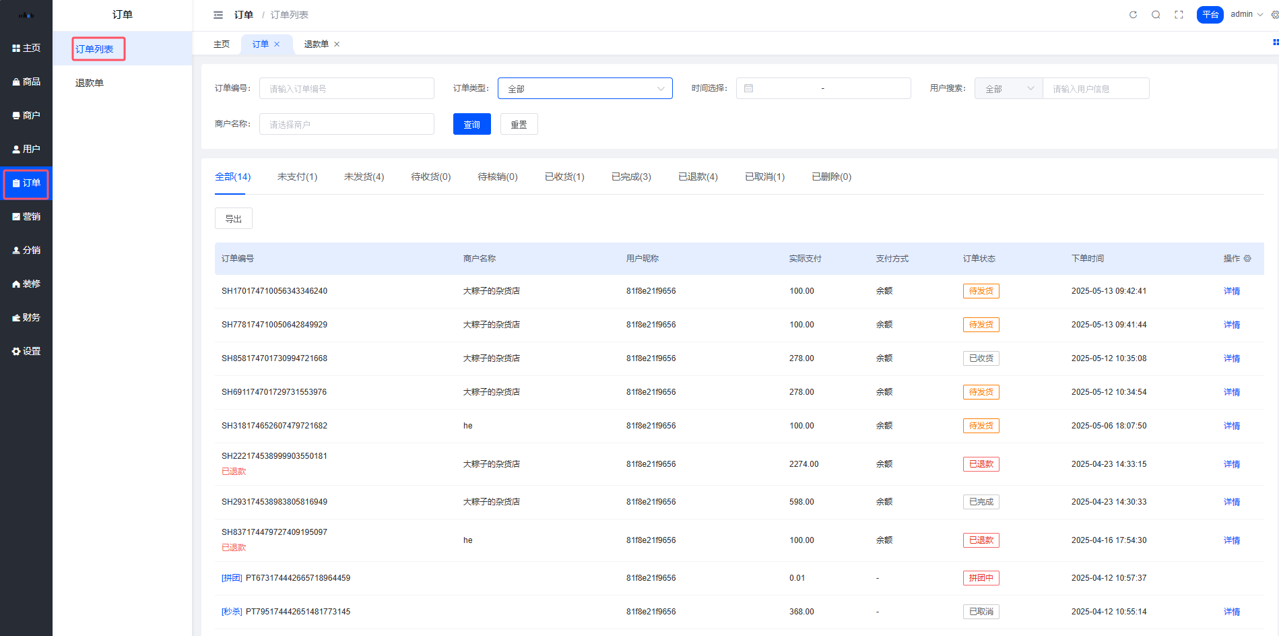This screenshot has height=636, width=1279.
Task: Click 退款单 in the submenu
Action: pos(90,83)
